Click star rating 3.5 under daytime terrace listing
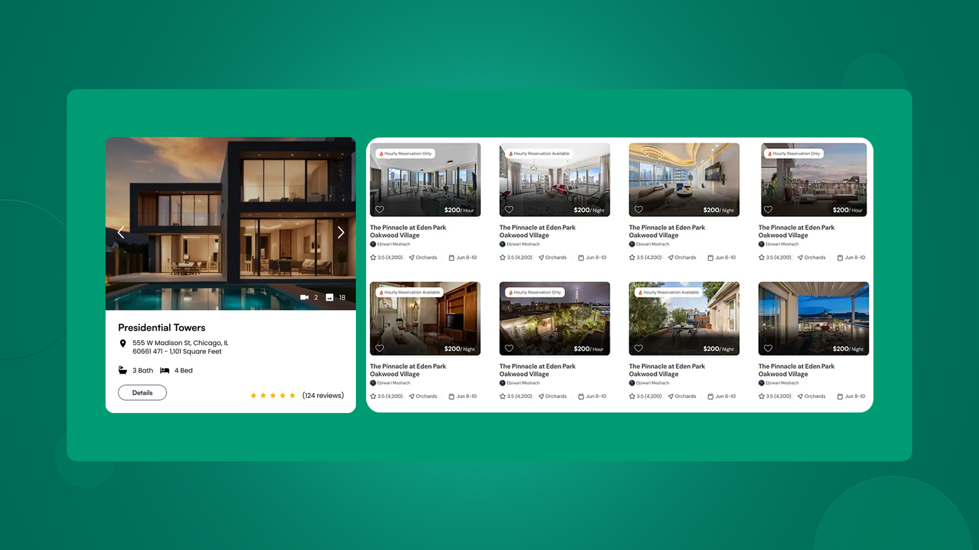The height and width of the screenshot is (550, 979). click(645, 396)
